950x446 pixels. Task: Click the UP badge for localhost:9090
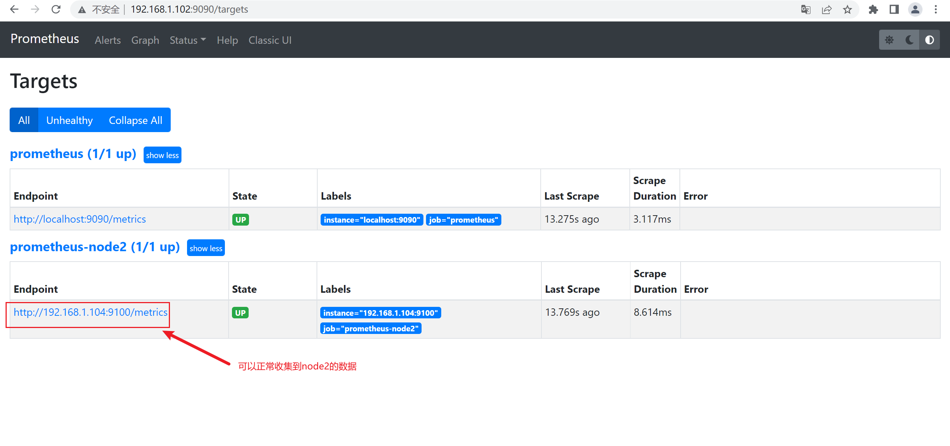tap(240, 220)
